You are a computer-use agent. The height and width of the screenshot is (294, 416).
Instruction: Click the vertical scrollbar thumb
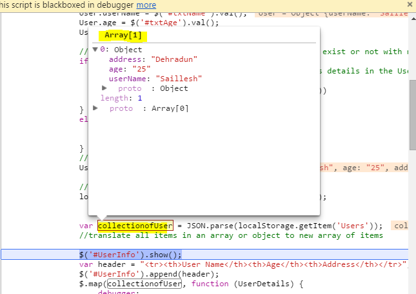click(413, 115)
